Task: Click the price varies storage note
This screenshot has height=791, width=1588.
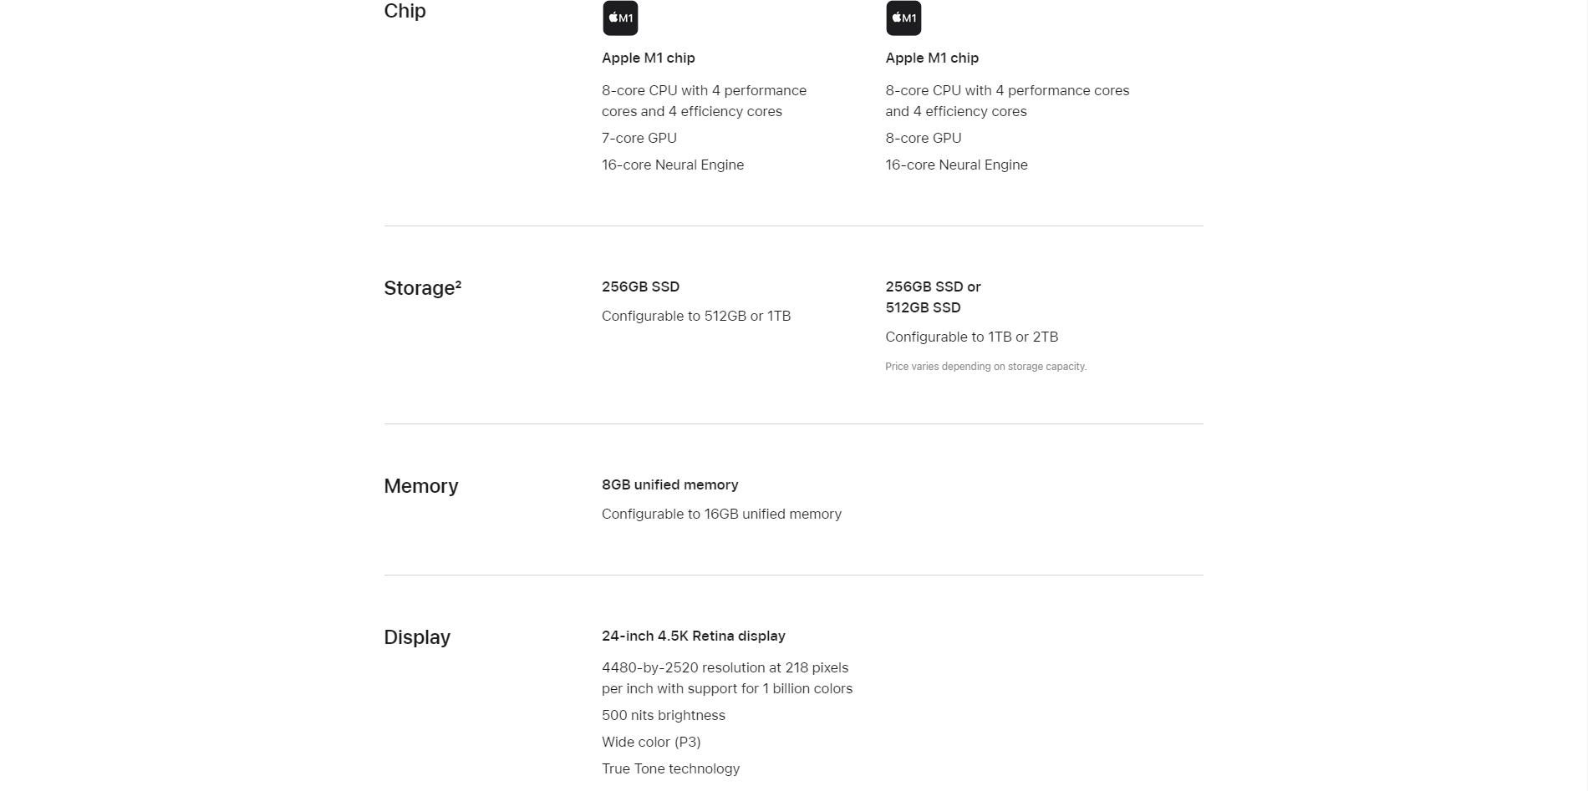Action: pyautogui.click(x=986, y=367)
